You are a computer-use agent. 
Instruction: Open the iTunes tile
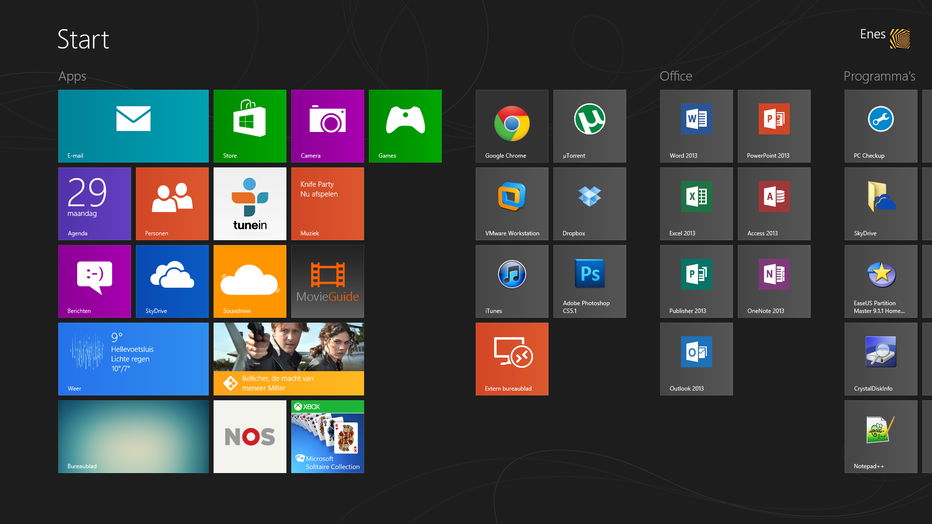512,281
